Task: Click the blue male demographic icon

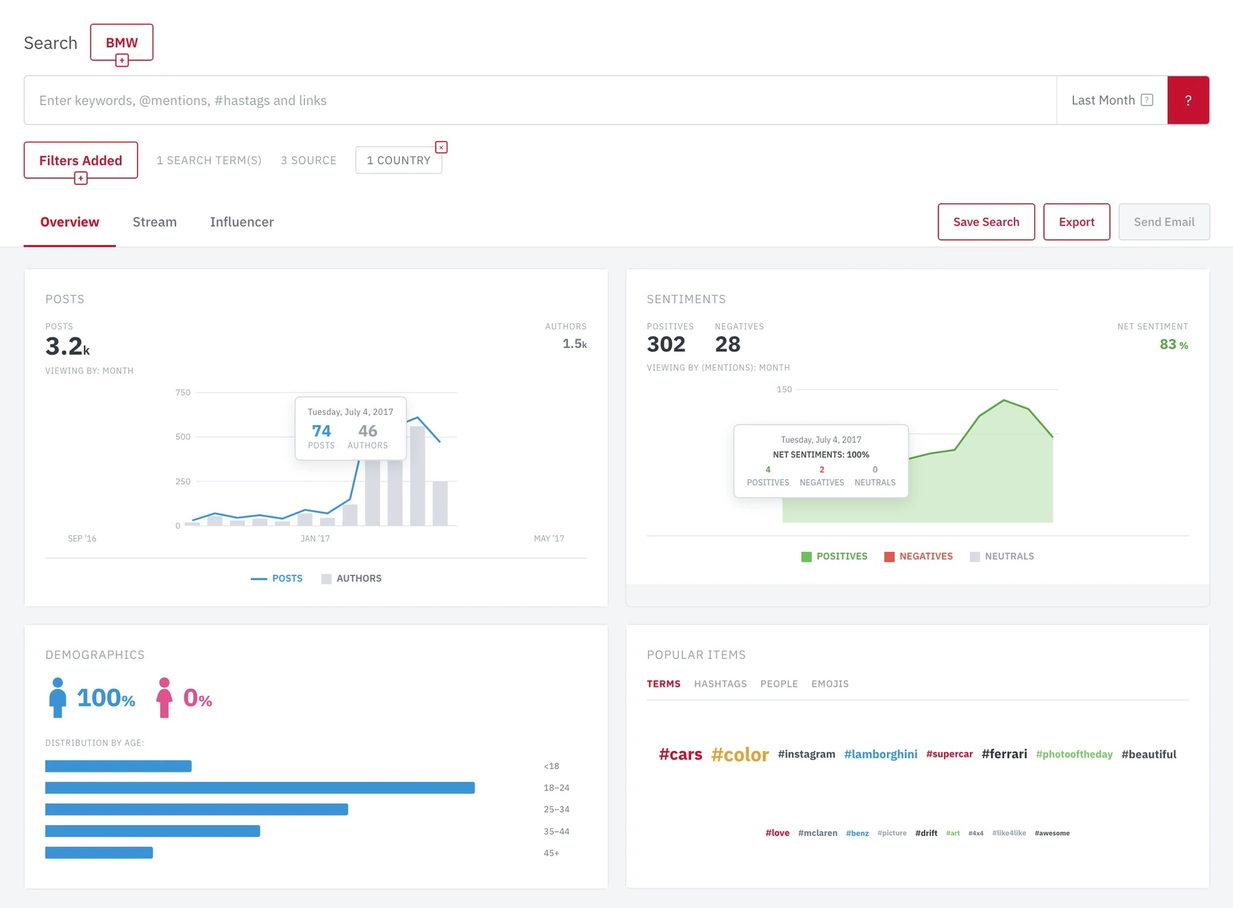Action: (58, 697)
